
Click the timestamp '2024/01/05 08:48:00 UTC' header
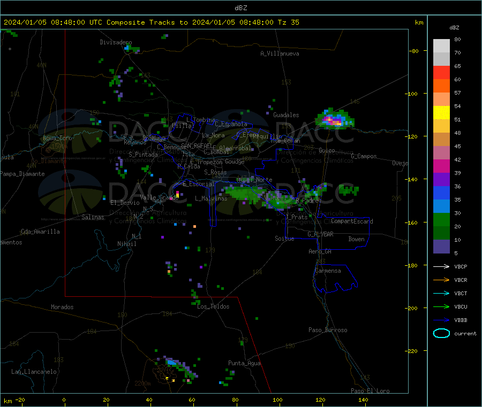[53, 22]
